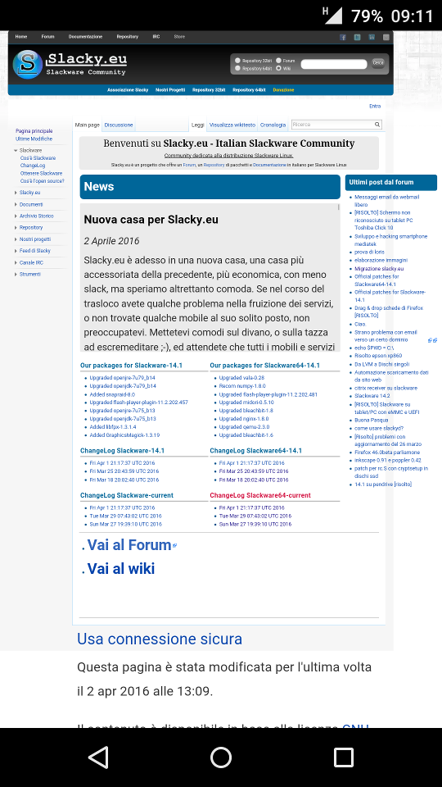
Task: Tap the Android back triangle
Action: (x=99, y=757)
